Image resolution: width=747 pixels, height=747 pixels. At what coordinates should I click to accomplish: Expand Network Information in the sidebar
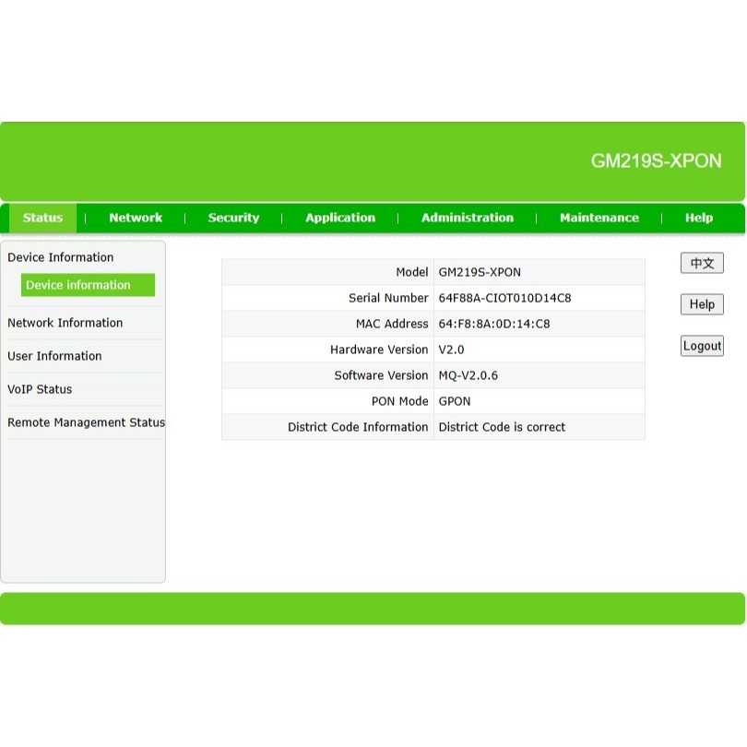(x=65, y=323)
